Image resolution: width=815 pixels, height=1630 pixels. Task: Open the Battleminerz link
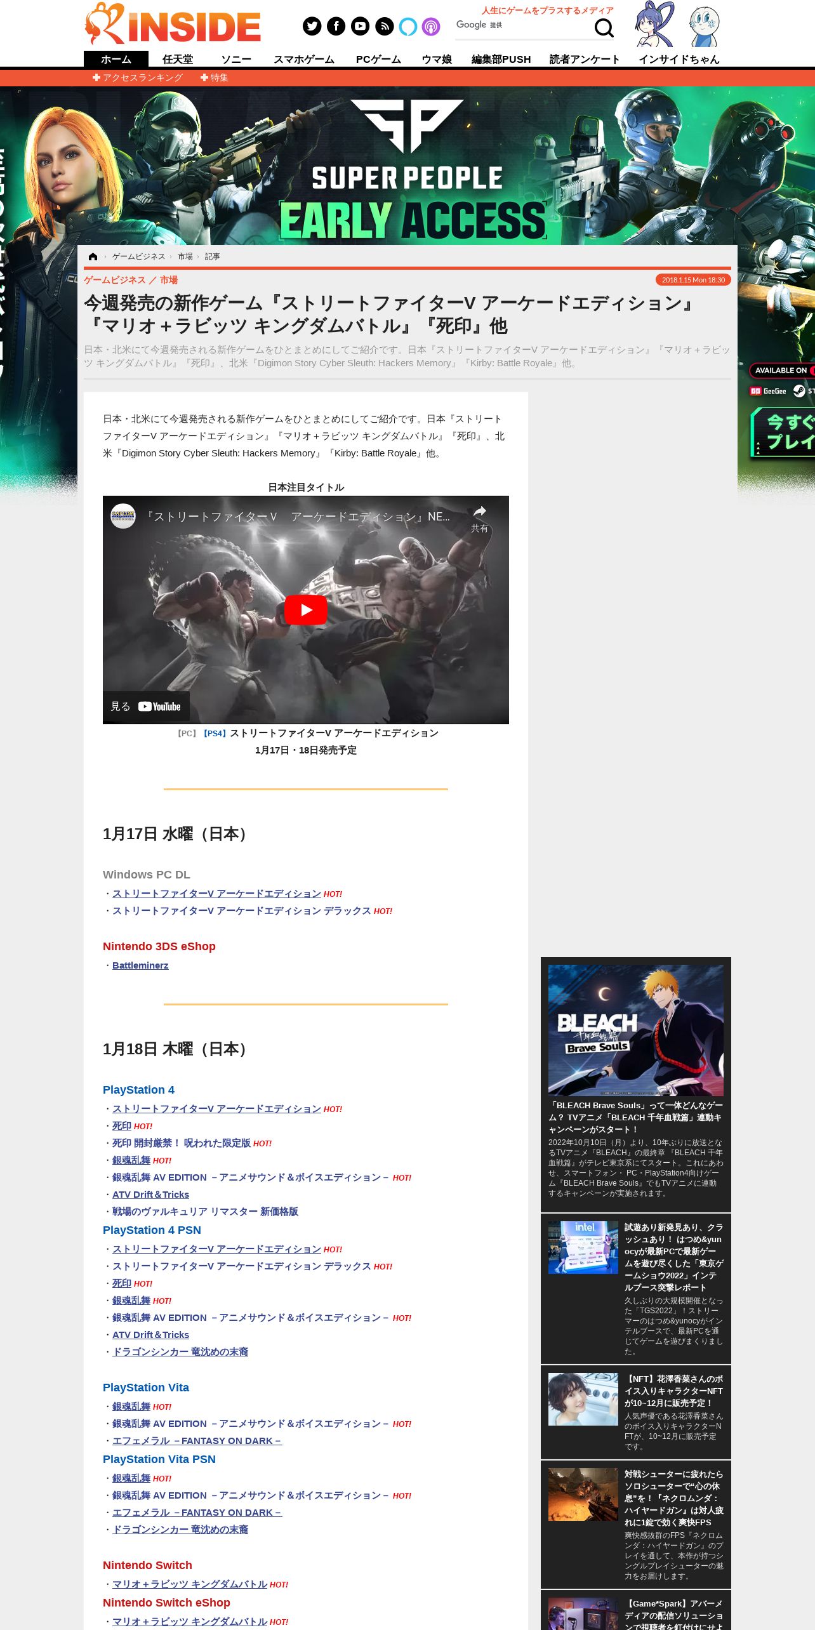pyautogui.click(x=140, y=965)
